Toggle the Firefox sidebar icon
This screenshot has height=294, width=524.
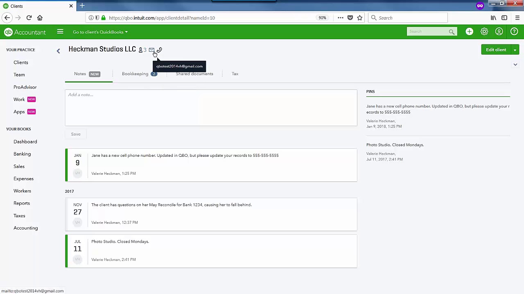[x=504, y=18]
